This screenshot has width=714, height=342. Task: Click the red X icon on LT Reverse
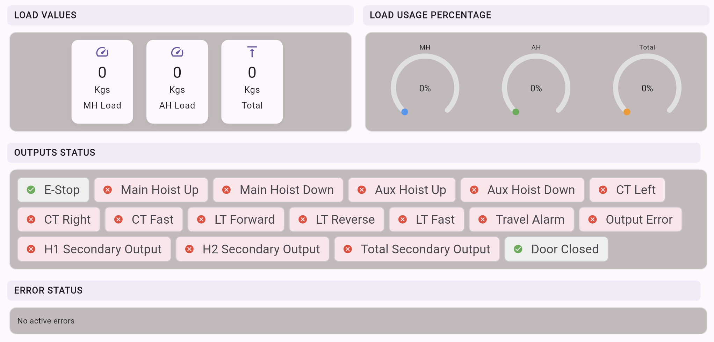[x=303, y=220]
